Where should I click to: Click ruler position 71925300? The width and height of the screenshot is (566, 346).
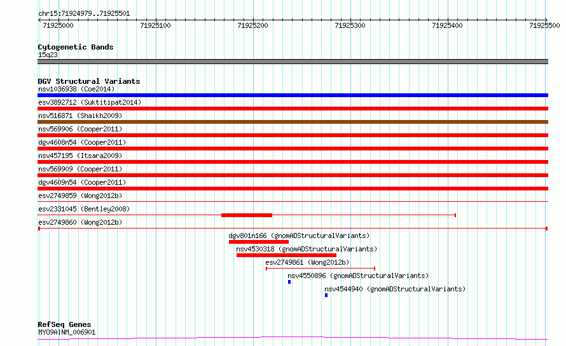tap(350, 25)
